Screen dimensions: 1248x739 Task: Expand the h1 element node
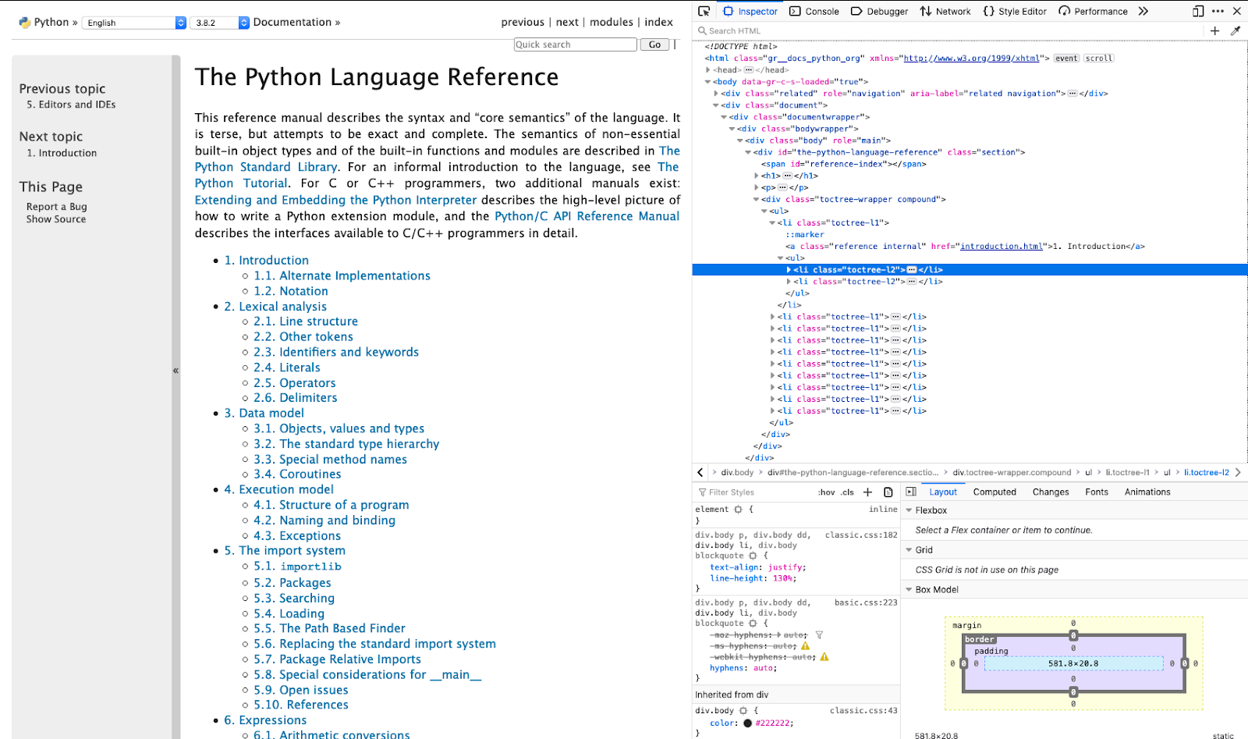tap(757, 176)
